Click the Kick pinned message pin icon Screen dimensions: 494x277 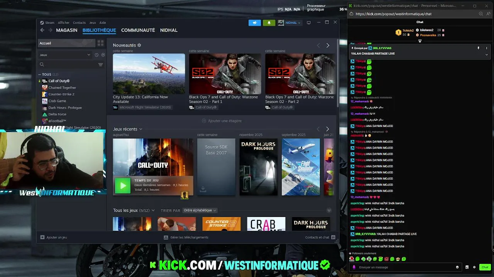[478, 48]
